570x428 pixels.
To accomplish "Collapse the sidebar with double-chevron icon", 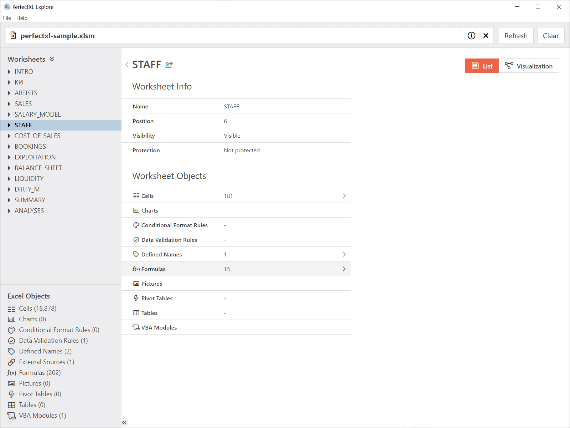I will point(124,422).
